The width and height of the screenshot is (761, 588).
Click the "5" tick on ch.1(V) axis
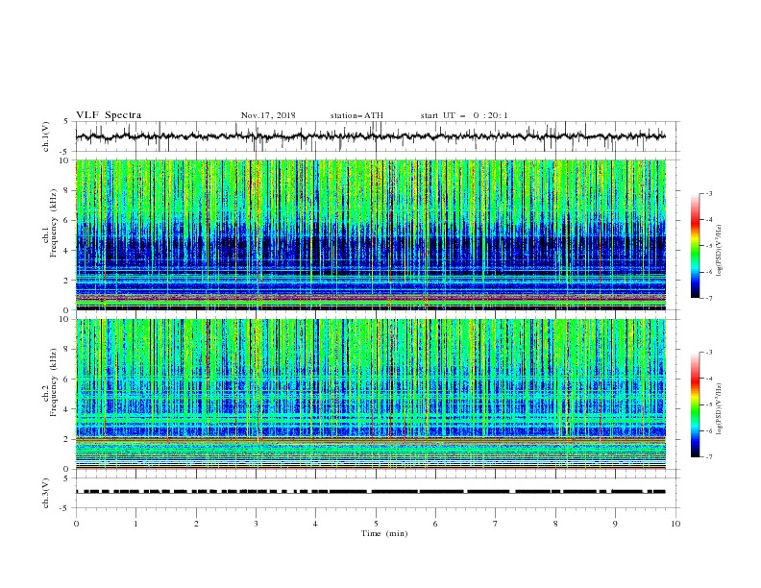[x=67, y=122]
